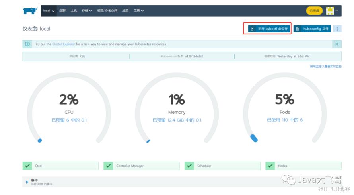Go to the 主机 menu item
Image resolution: width=354 pixels, height=195 pixels.
[x=74, y=11]
